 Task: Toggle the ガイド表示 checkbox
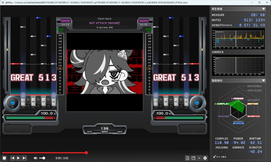pos(214,157)
